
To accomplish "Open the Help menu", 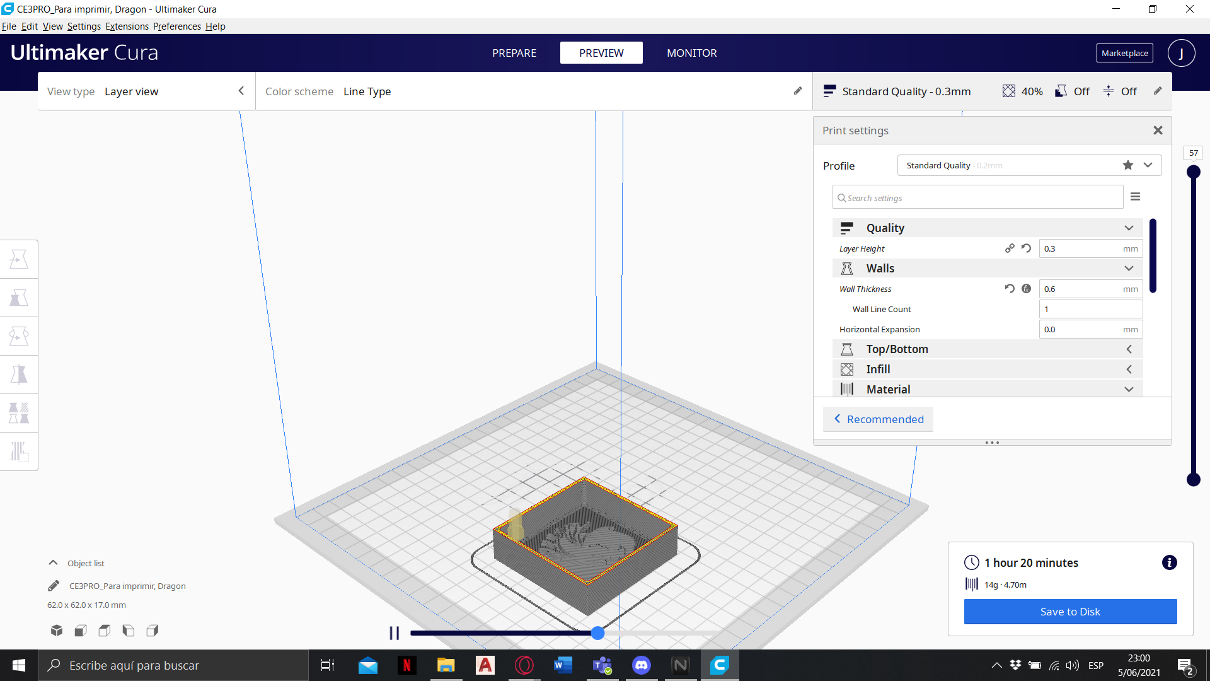I will tap(215, 26).
